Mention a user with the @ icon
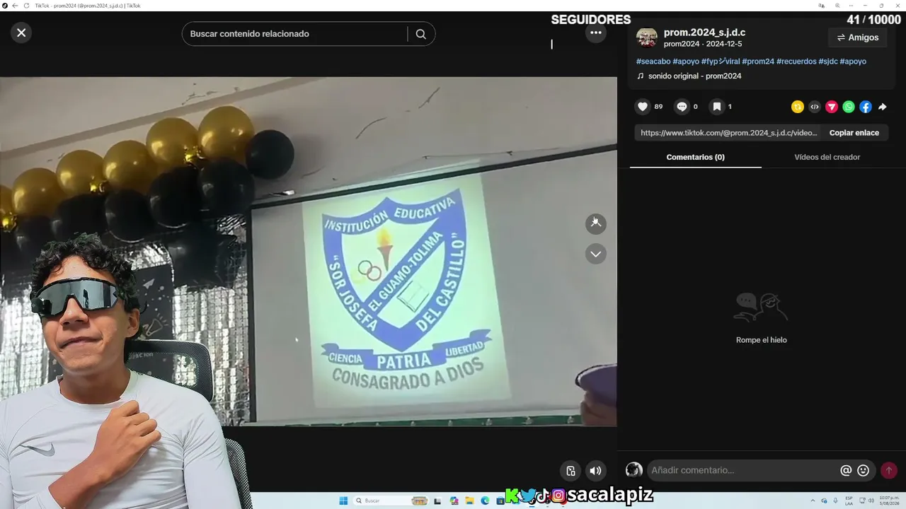Image resolution: width=906 pixels, height=509 pixels. tap(846, 470)
